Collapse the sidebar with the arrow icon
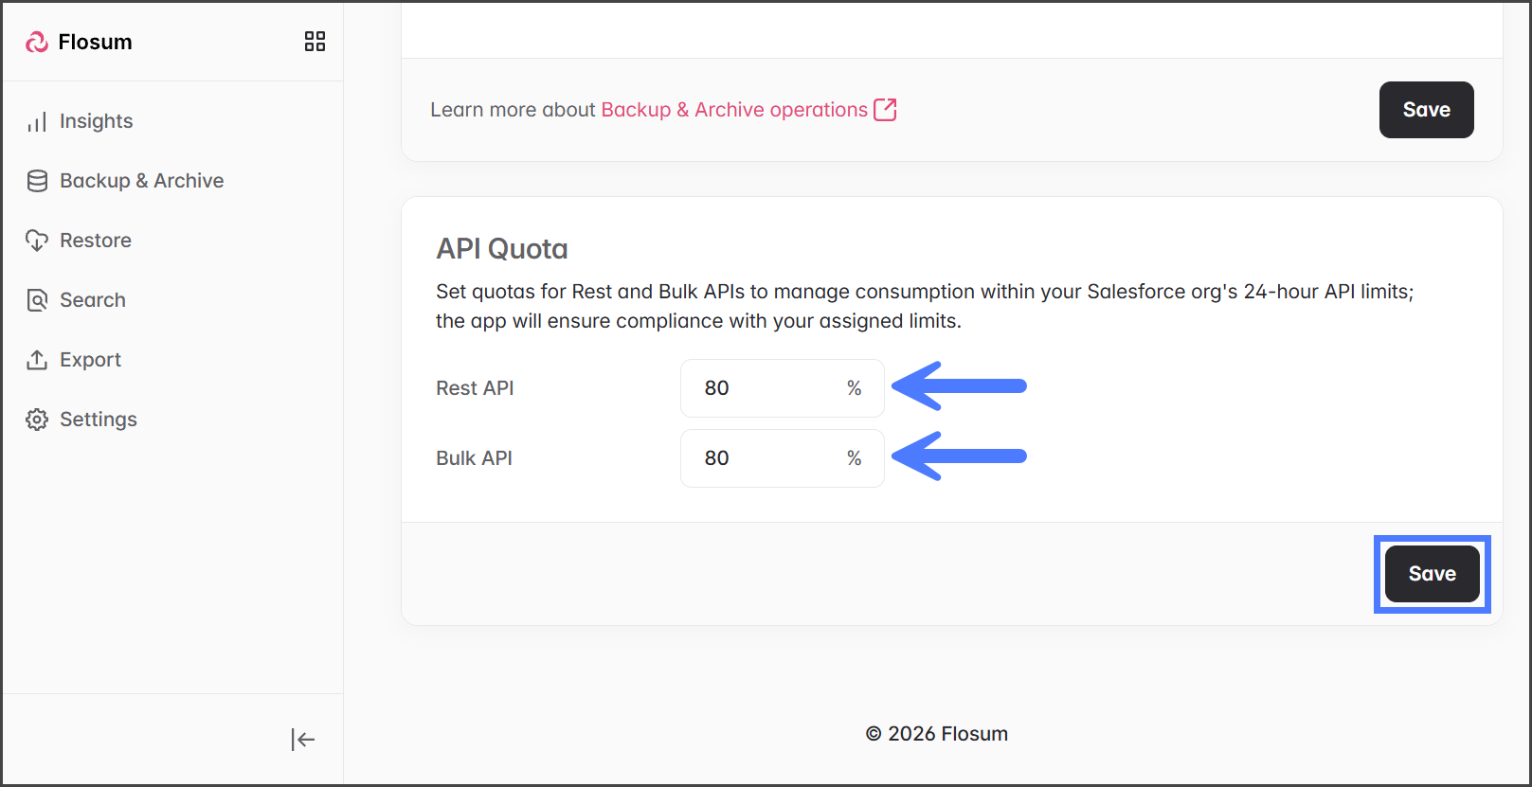This screenshot has width=1532, height=787. pyautogui.click(x=303, y=740)
